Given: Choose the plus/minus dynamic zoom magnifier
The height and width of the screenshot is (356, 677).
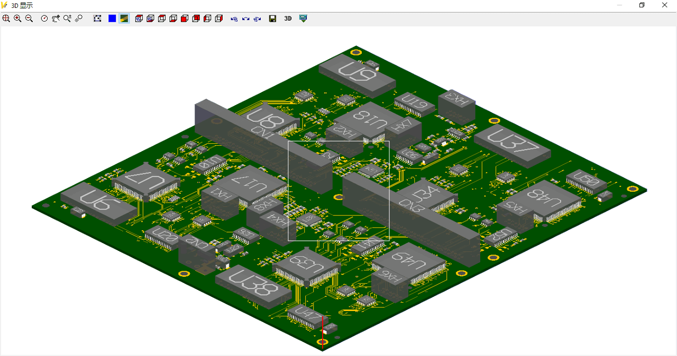Looking at the screenshot, I should [x=67, y=18].
